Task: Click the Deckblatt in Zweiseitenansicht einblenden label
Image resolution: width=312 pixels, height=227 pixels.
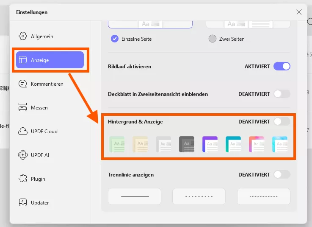Action: 158,94
